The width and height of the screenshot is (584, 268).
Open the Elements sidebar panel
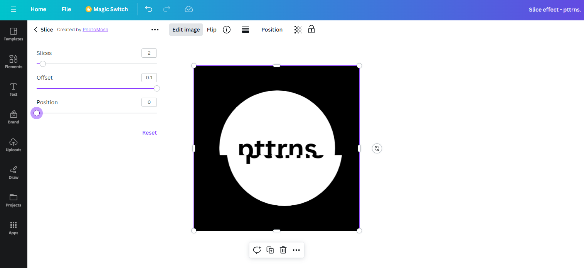click(13, 62)
